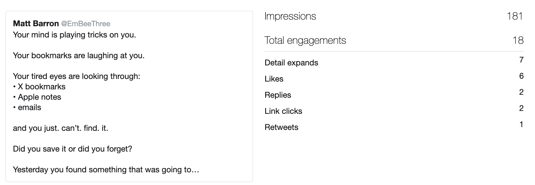The height and width of the screenshot is (185, 535).
Task: Open the truncated 'Yesterday you found something' line
Action: click(x=106, y=170)
